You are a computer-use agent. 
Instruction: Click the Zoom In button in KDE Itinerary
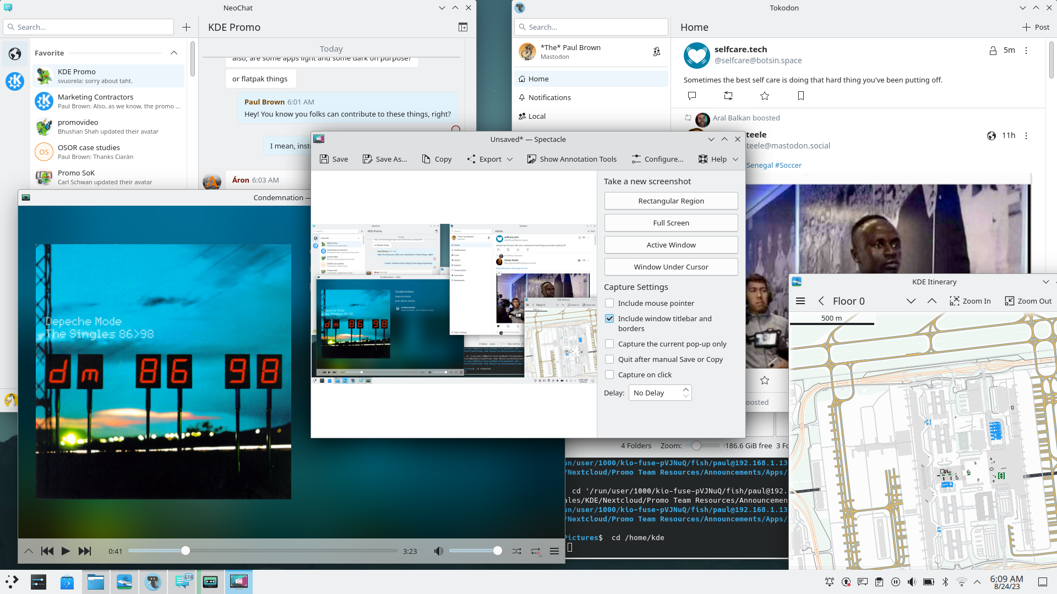pyautogui.click(x=971, y=300)
